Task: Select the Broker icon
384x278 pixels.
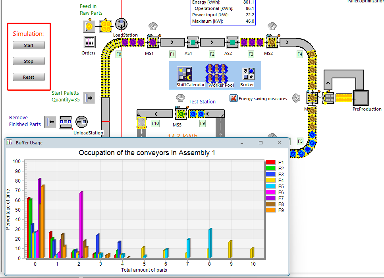Action: click(x=248, y=74)
